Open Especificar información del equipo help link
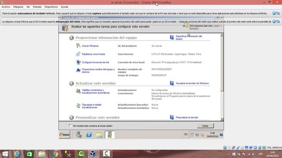Viewport: 282px width, 158px height. 189,37
